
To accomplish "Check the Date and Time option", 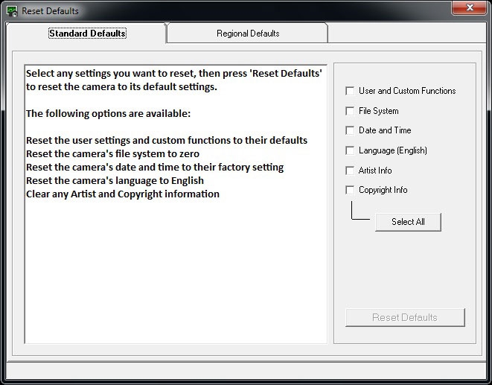I will (350, 130).
